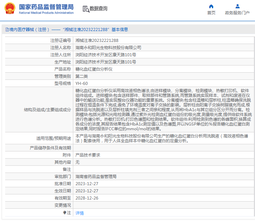Click the 有效期至 label
255x221 pixels.
click(63, 198)
